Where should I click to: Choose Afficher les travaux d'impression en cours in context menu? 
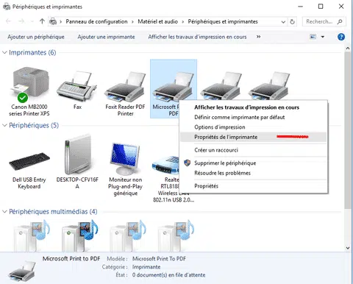254,107
